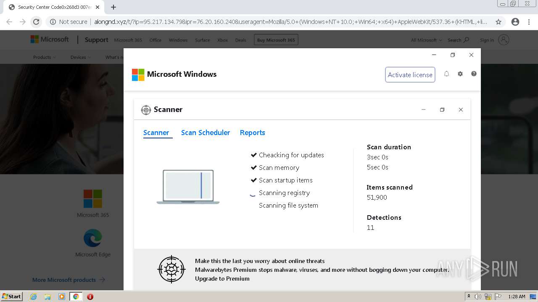538x302 pixels.
Task: Switch to the Scan Scheduler tab
Action: [206, 133]
